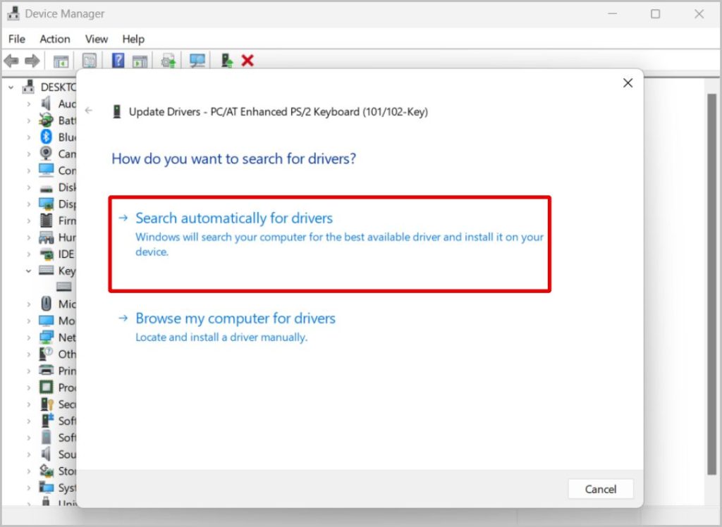Expand the Network adapters category chevron
The height and width of the screenshot is (527, 722).
coord(28,337)
